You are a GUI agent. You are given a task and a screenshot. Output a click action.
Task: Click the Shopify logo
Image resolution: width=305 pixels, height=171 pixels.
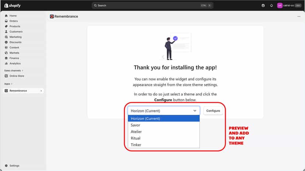(13, 6)
